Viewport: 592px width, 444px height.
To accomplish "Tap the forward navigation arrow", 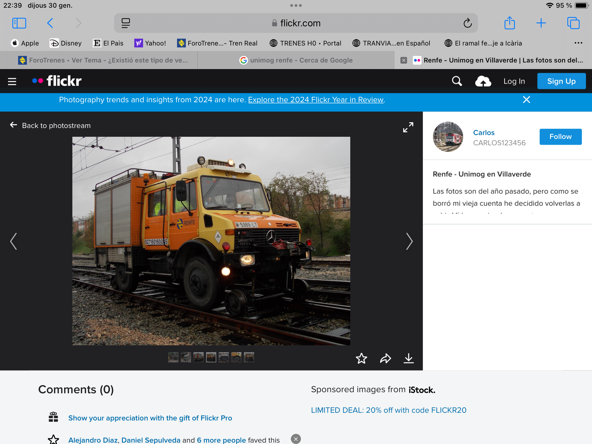I will pos(78,23).
